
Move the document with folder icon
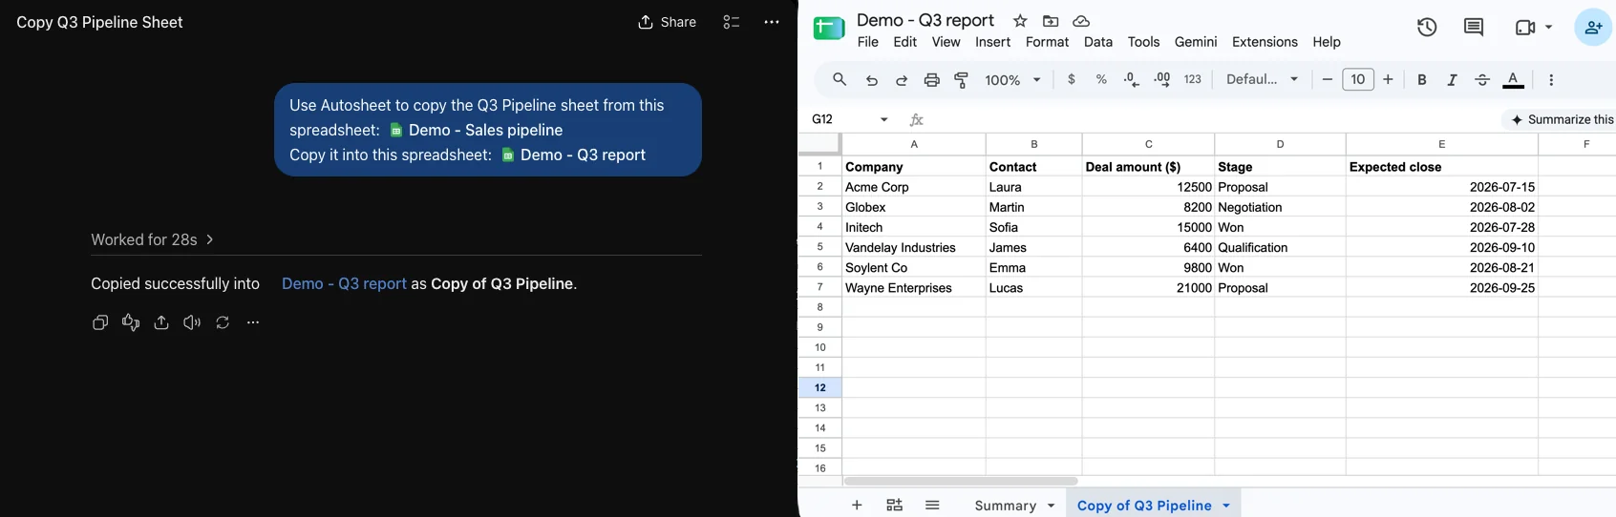[1051, 21]
